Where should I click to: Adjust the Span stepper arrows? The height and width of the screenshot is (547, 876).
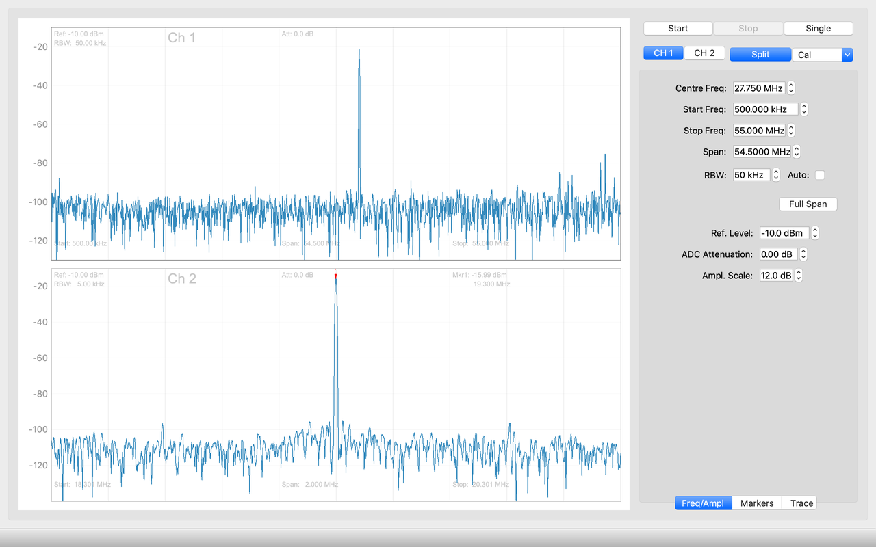click(x=797, y=152)
